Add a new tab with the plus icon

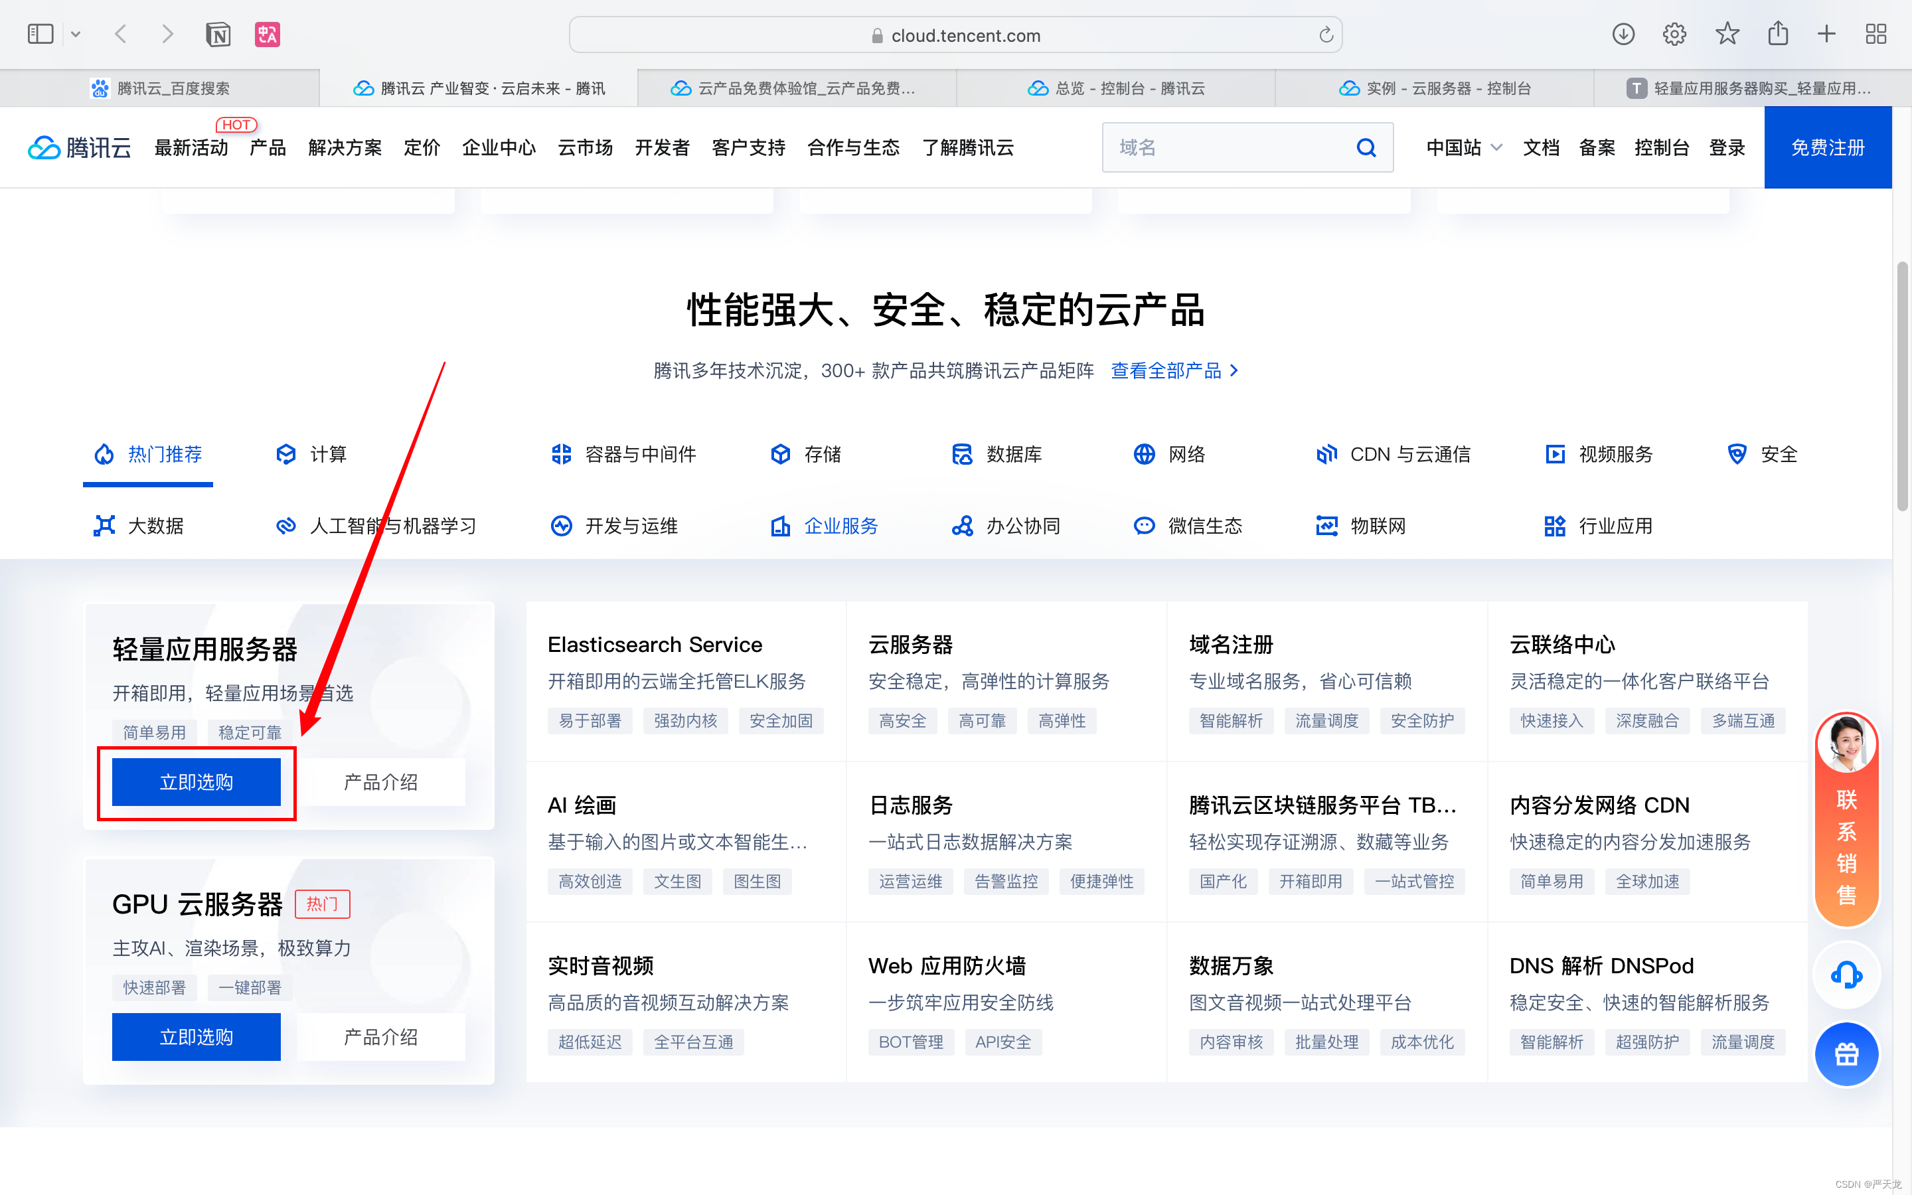pyautogui.click(x=1826, y=34)
